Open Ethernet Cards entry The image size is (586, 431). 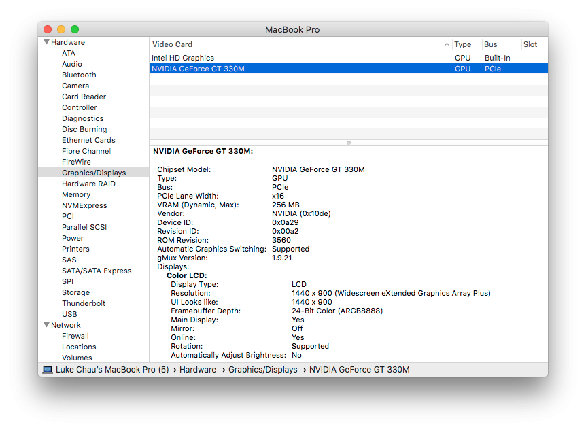88,140
